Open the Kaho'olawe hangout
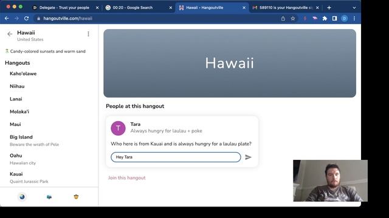The height and width of the screenshot is (218, 389). click(23, 74)
